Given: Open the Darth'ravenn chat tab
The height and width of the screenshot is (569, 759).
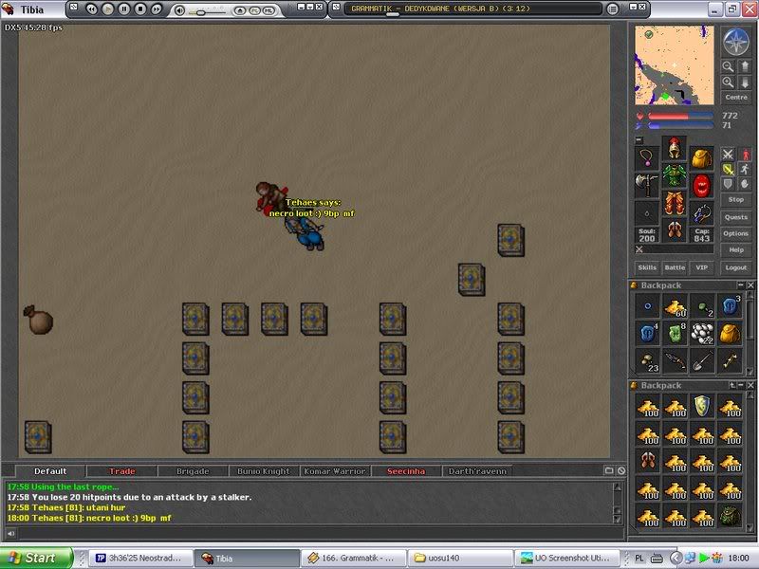Looking at the screenshot, I should tap(477, 471).
